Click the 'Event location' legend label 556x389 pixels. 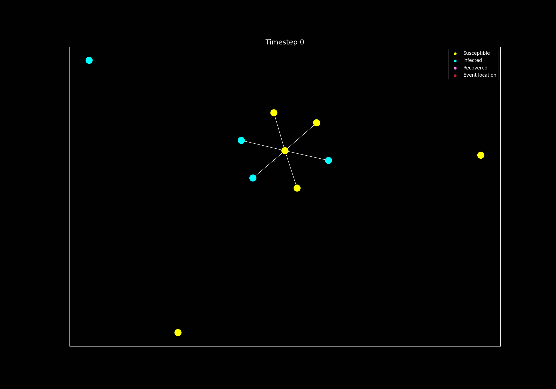480,75
